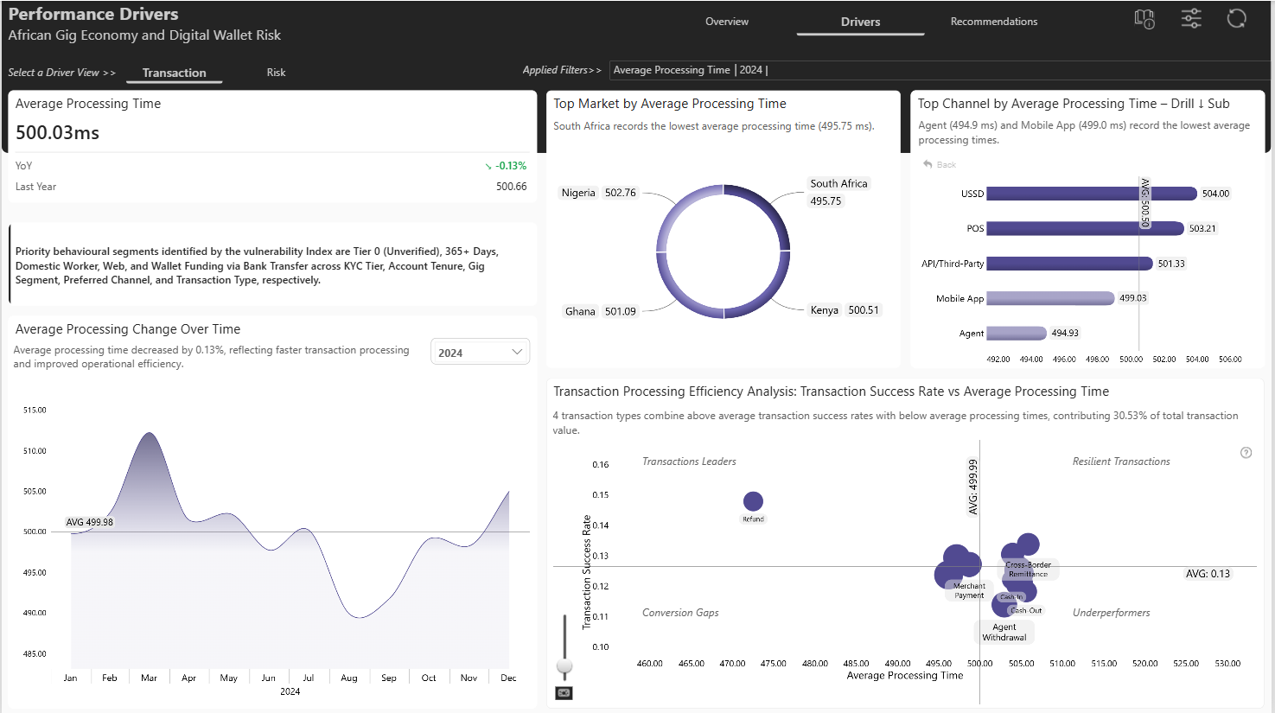Expand the 2024 year dropdown
The height and width of the screenshot is (713, 1275).
coord(480,352)
